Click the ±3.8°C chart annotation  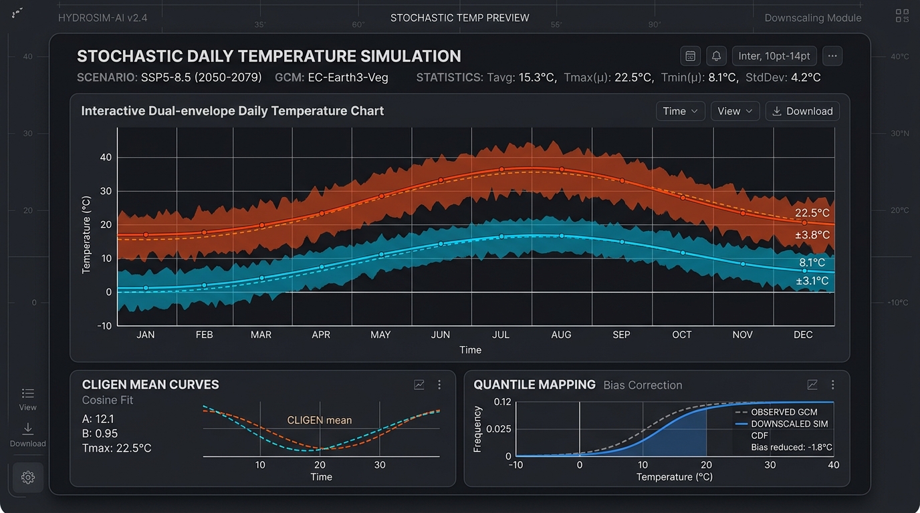coord(812,235)
